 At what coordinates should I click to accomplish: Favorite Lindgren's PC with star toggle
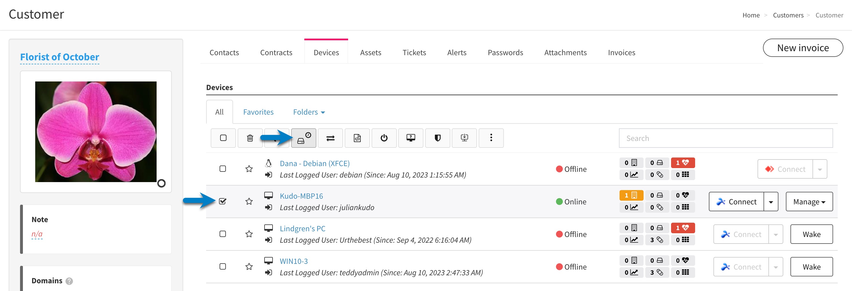tap(249, 234)
